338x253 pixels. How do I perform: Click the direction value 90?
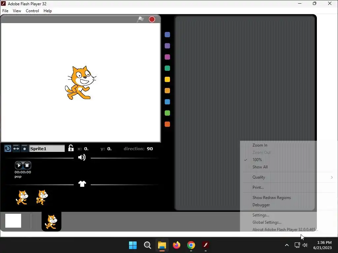(150, 149)
